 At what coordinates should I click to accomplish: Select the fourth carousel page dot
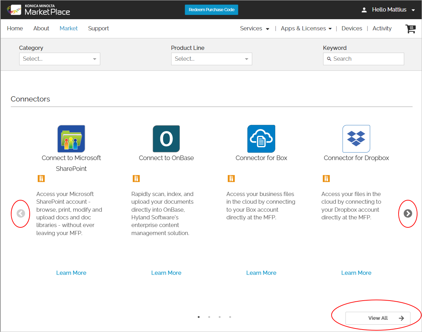(x=230, y=317)
